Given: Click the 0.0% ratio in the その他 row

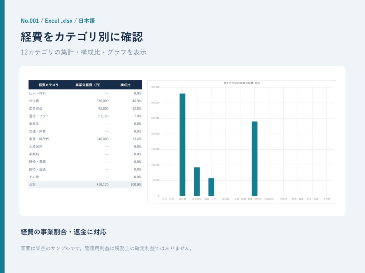Looking at the screenshot, I should coord(138,177).
